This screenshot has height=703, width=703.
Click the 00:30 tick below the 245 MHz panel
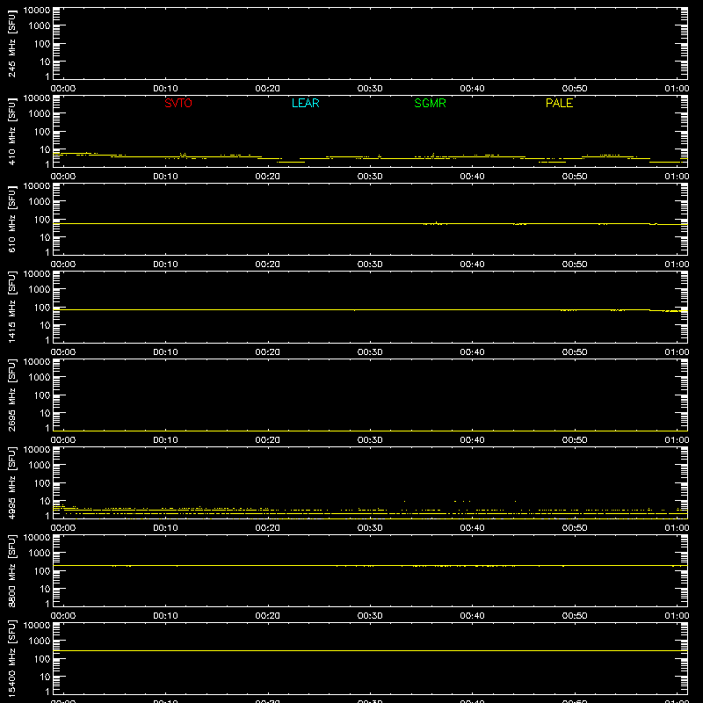370,89
